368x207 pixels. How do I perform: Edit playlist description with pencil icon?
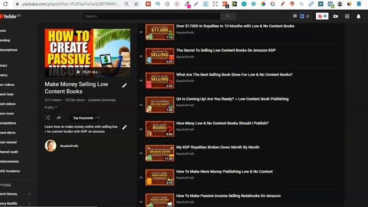click(124, 127)
